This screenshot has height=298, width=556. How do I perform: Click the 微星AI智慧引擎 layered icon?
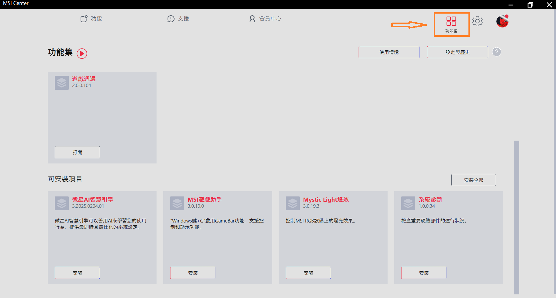tap(62, 203)
